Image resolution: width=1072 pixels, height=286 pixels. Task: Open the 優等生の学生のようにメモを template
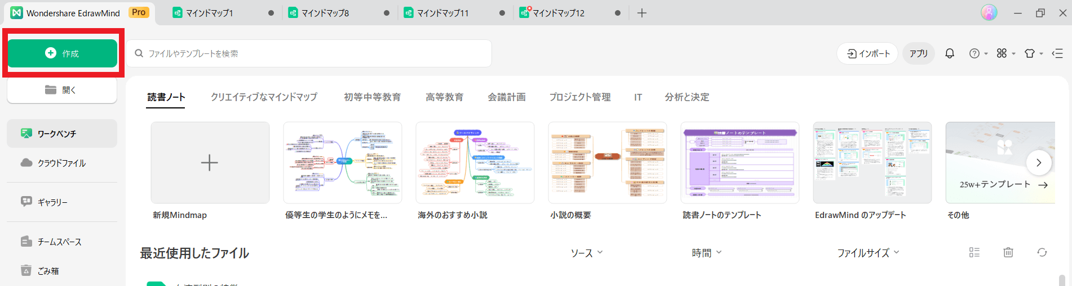(343, 163)
